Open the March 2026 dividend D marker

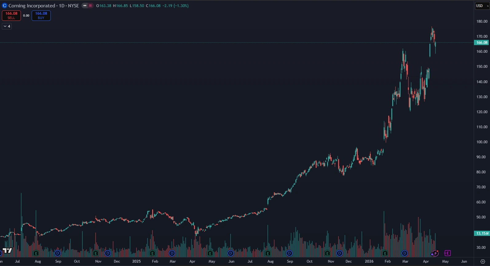click(405, 253)
